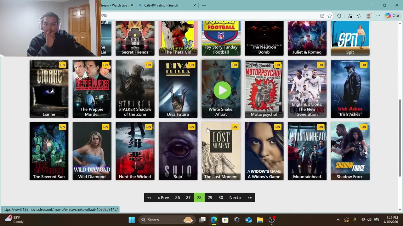
Task: Close the Watch Live stream tab
Action: pos(132,5)
